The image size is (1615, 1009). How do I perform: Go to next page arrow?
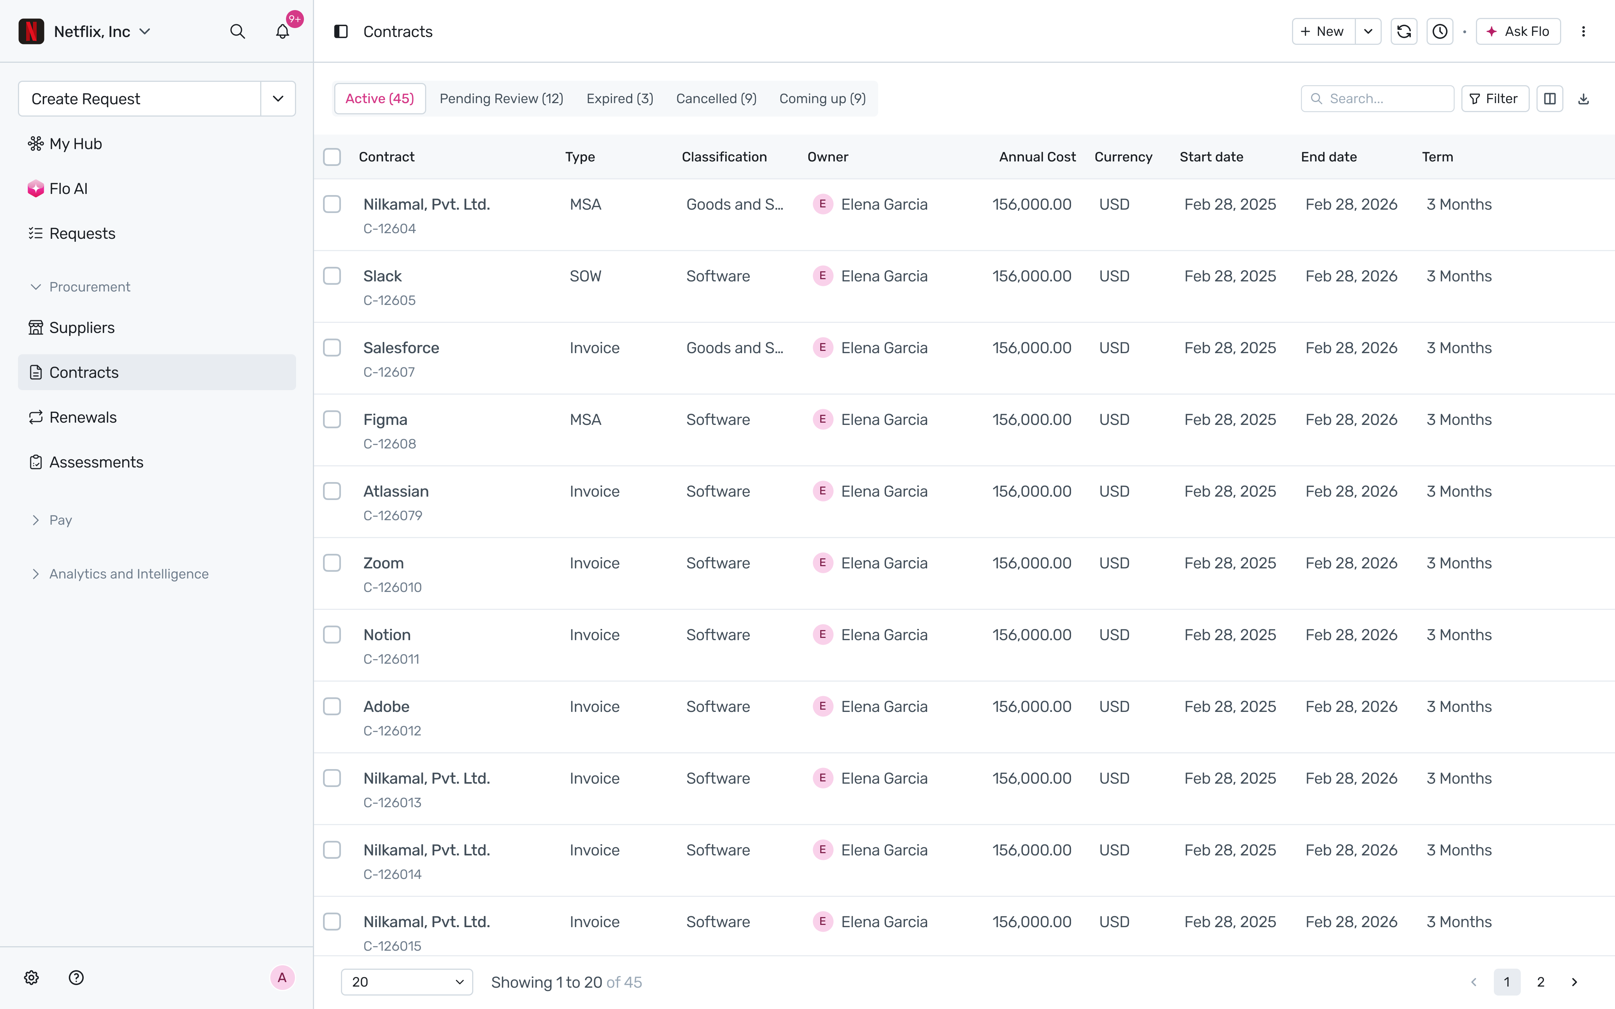[x=1574, y=982]
